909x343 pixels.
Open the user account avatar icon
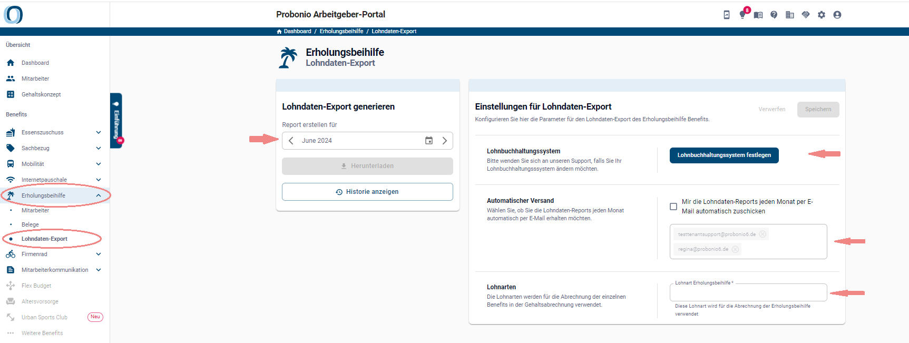click(837, 15)
